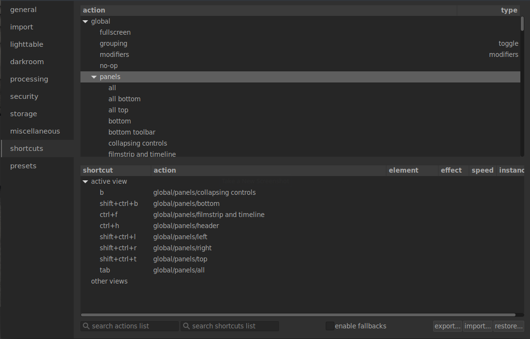This screenshot has height=339, width=530.
Task: Click the speed column header
Action: pos(482,170)
